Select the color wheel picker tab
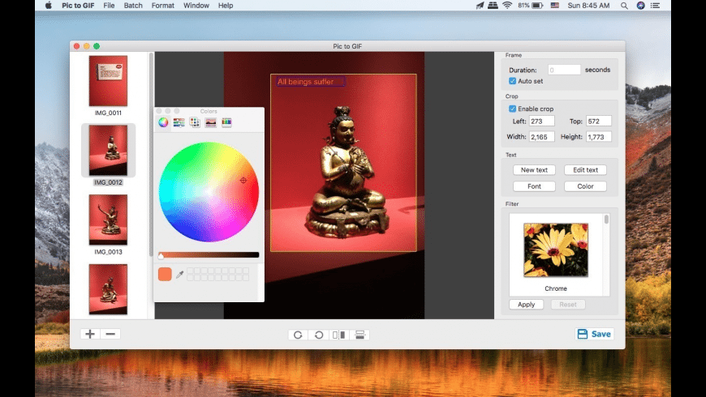The width and height of the screenshot is (706, 397). [163, 122]
